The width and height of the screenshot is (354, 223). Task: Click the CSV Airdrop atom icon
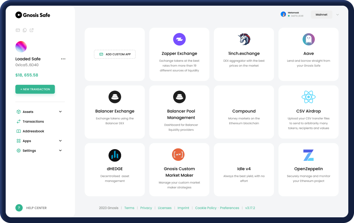[309, 97]
